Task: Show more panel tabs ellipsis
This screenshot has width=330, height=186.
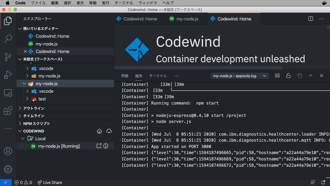Action: click(x=177, y=76)
